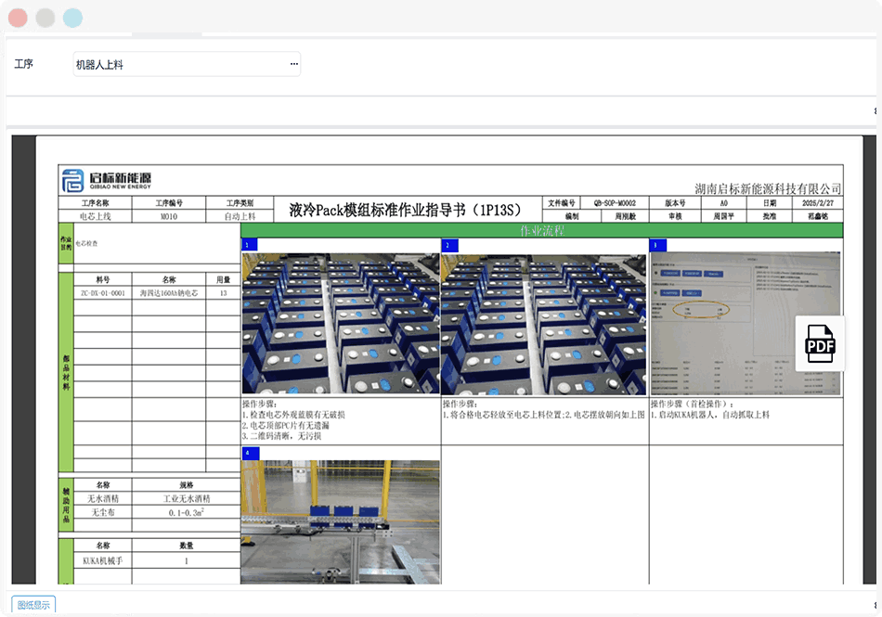Image resolution: width=882 pixels, height=617 pixels.
Task: Click the usage quantity 13 cell
Action: [224, 293]
